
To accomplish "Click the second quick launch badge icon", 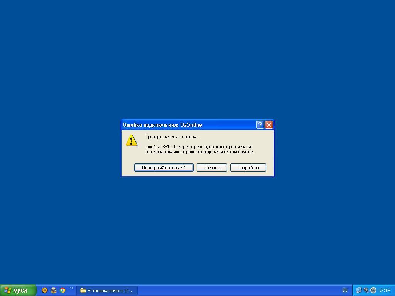I will pos(54,290).
